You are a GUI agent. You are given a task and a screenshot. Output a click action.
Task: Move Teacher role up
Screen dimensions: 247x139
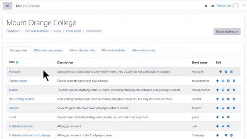217,90
